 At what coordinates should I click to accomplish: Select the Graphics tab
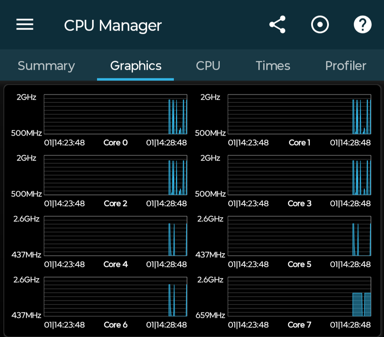point(136,66)
